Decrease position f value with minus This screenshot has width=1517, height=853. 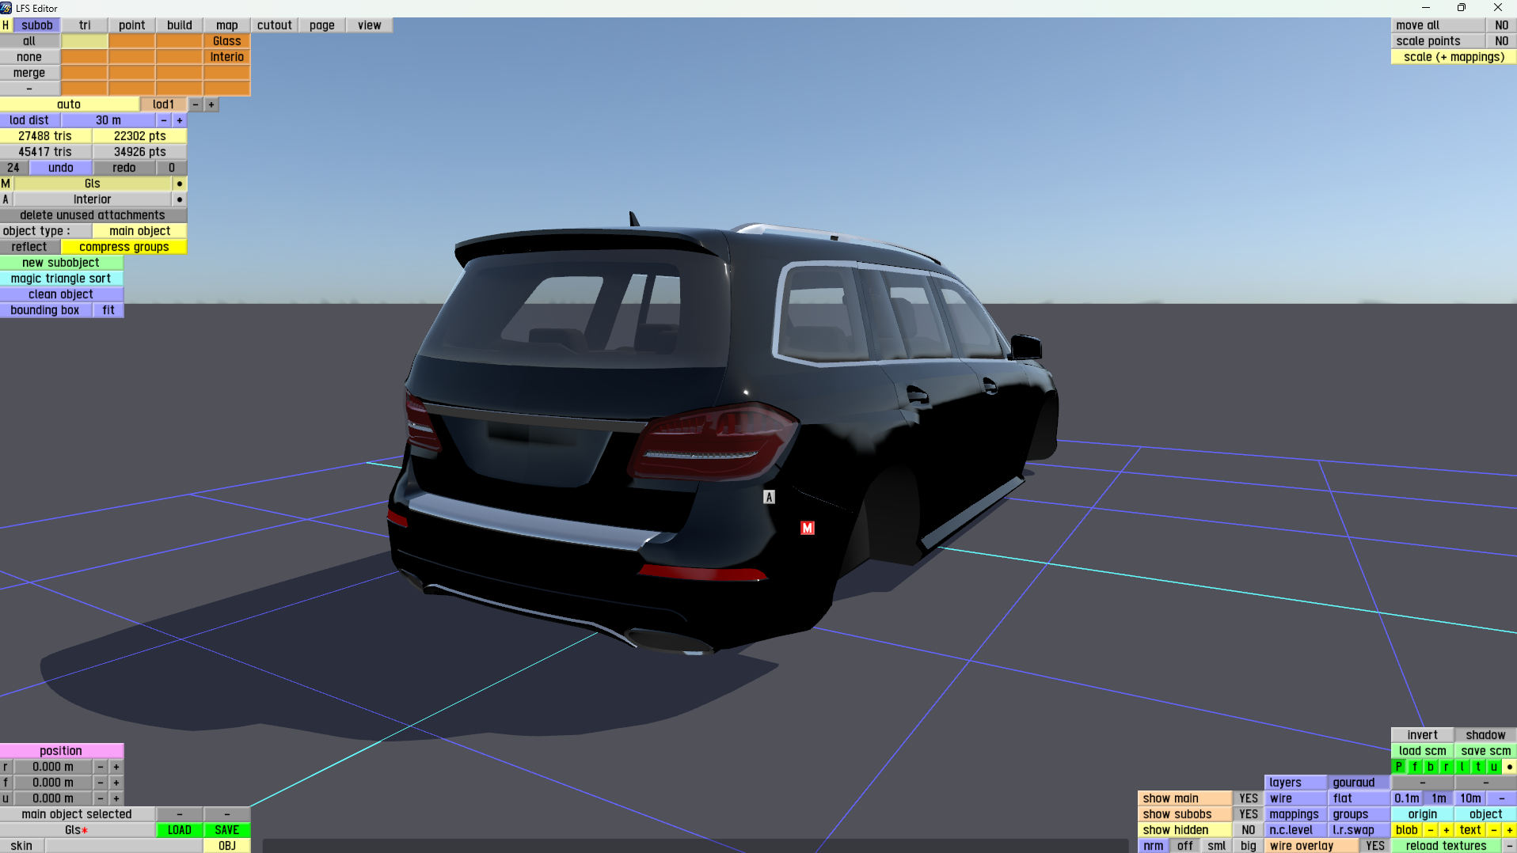point(101,783)
